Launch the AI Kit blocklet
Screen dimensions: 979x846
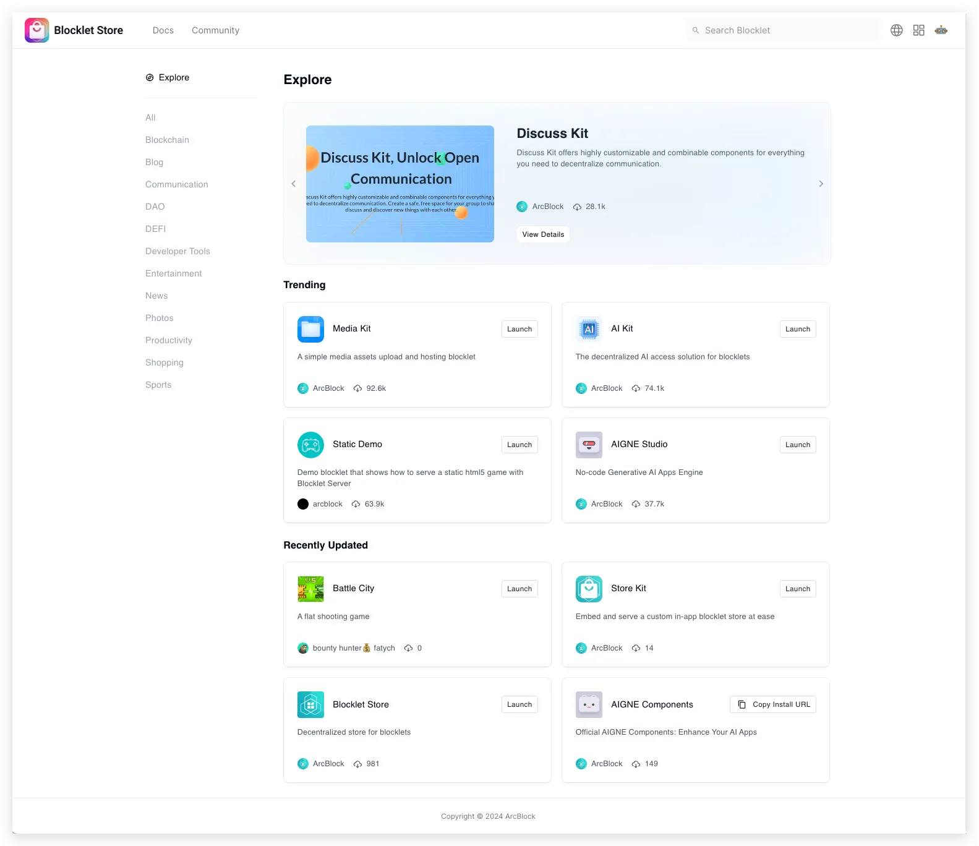[797, 329]
